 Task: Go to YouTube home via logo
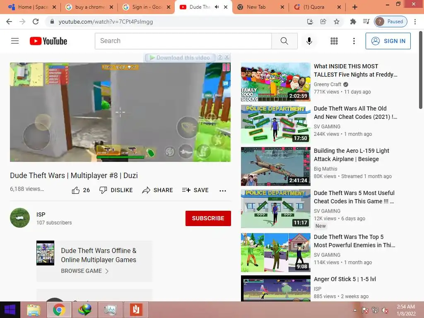point(48,41)
